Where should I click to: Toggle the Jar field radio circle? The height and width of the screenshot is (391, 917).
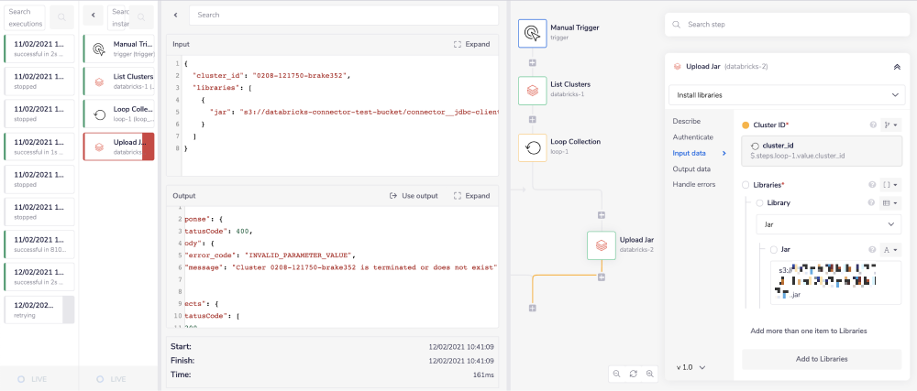pos(775,249)
